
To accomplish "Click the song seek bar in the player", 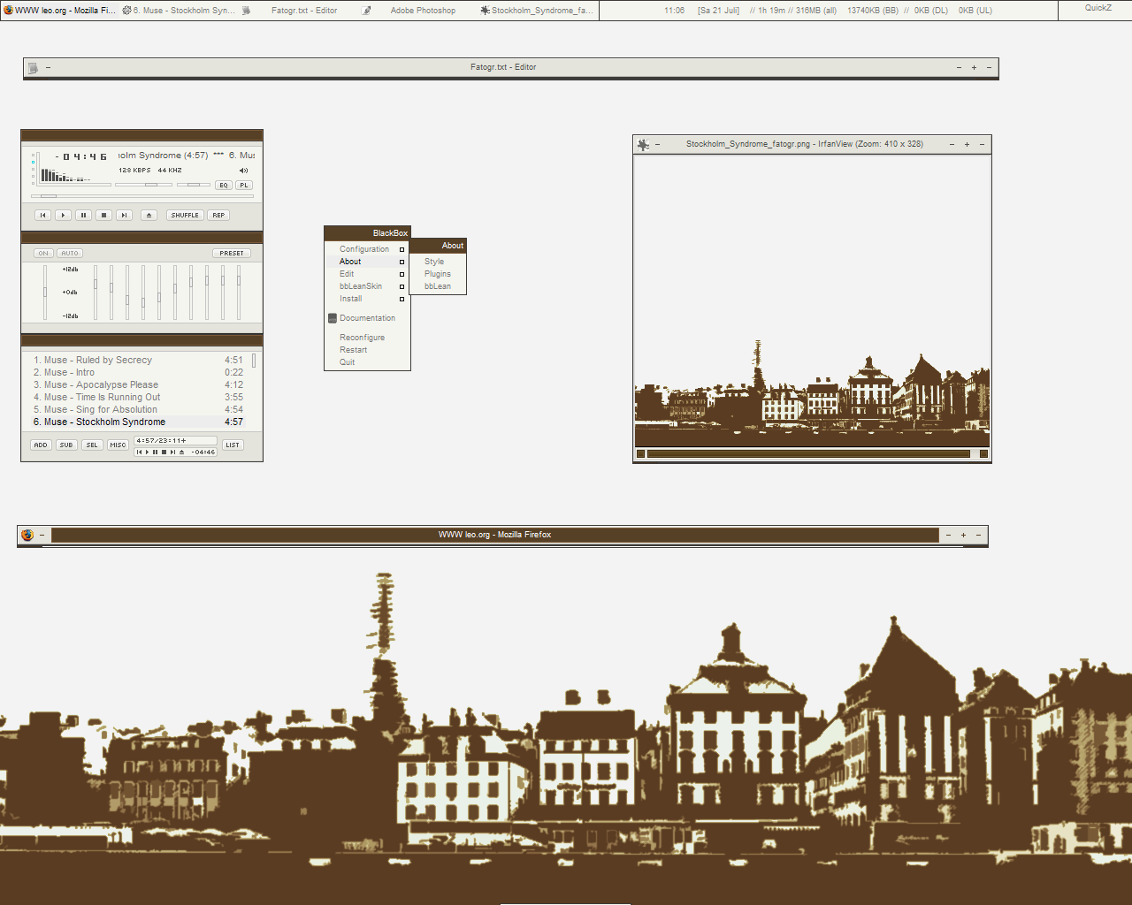I will pos(142,196).
